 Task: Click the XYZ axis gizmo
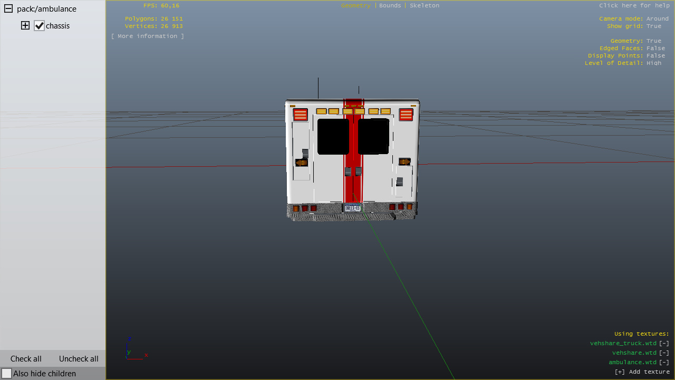click(x=135, y=350)
